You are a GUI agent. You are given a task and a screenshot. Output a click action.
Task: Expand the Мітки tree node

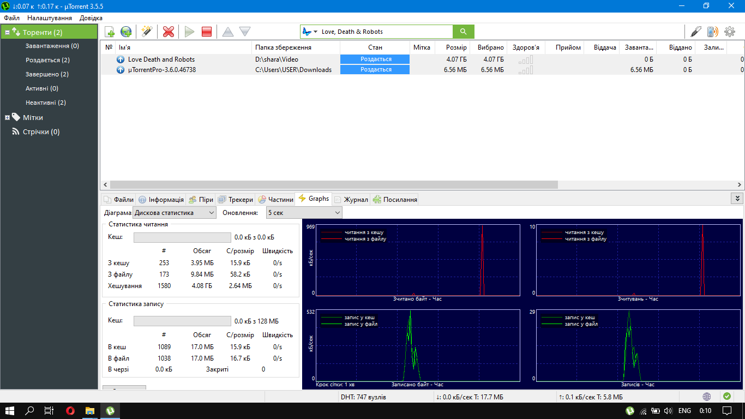coord(7,117)
